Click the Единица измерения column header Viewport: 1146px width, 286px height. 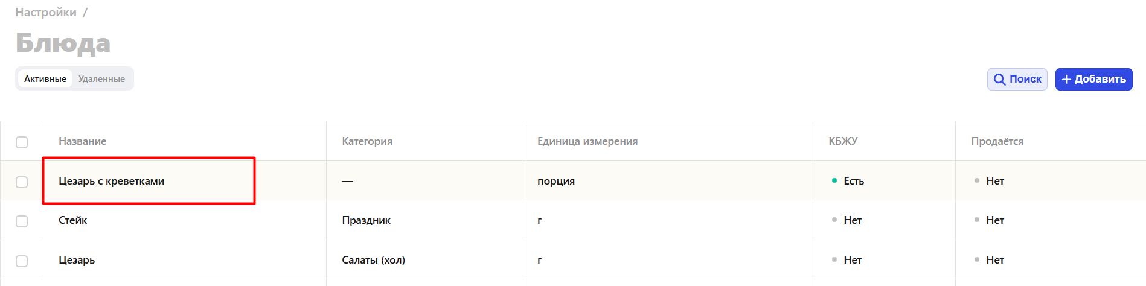click(x=587, y=141)
